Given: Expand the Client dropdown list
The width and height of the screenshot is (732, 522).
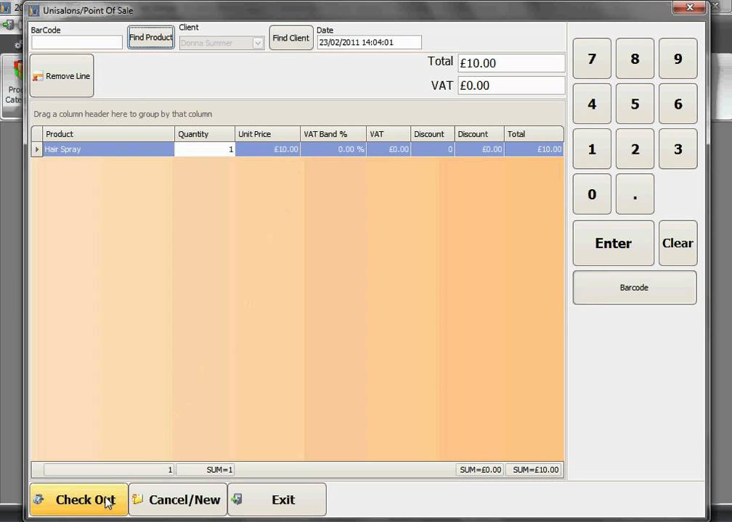Looking at the screenshot, I should tap(258, 43).
